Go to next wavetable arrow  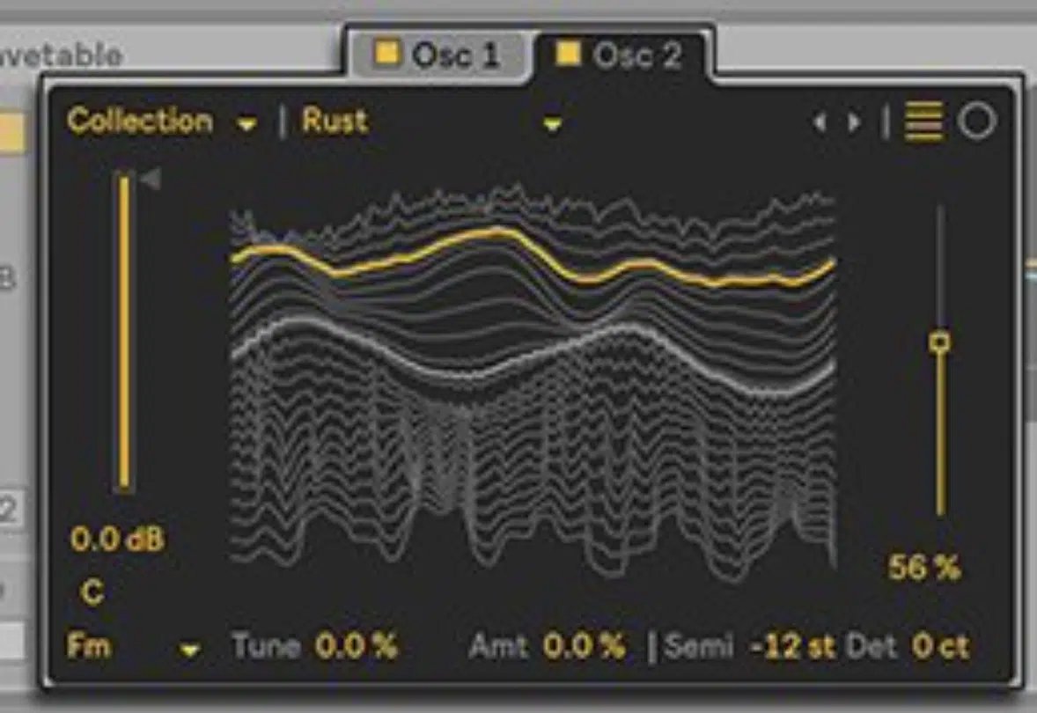[854, 122]
